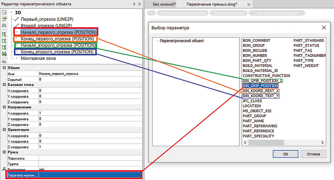Click the XYZ axes tool icon
The width and height of the screenshot is (334, 180).
point(4,54)
